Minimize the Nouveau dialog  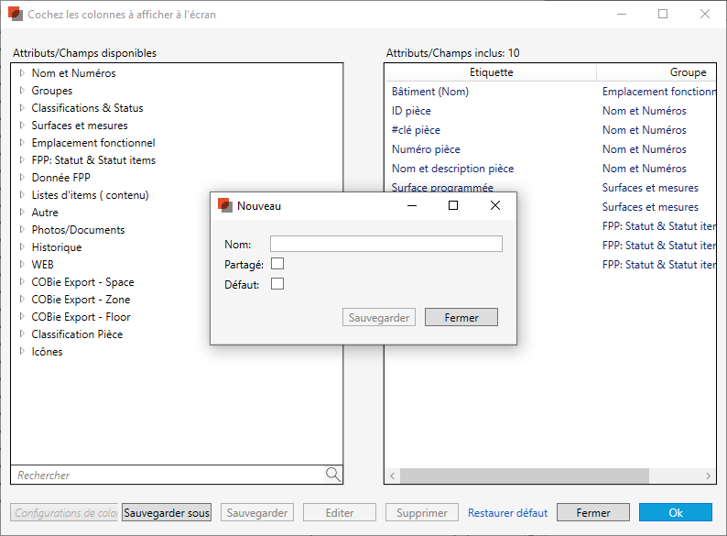pos(412,205)
